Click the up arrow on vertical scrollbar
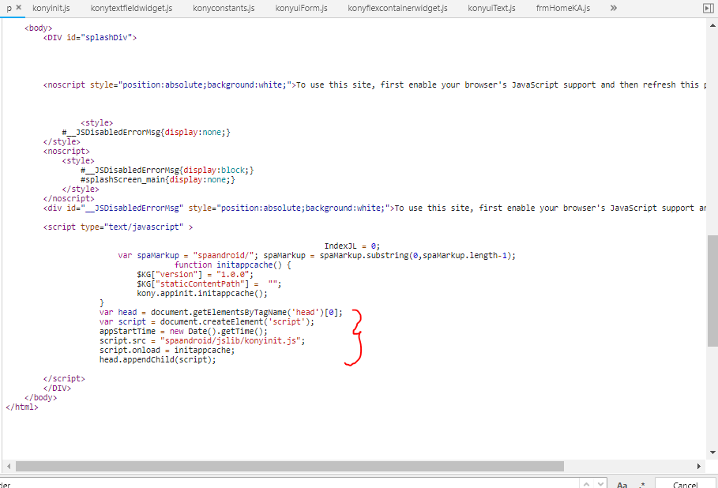This screenshot has height=488, width=718. click(712, 25)
